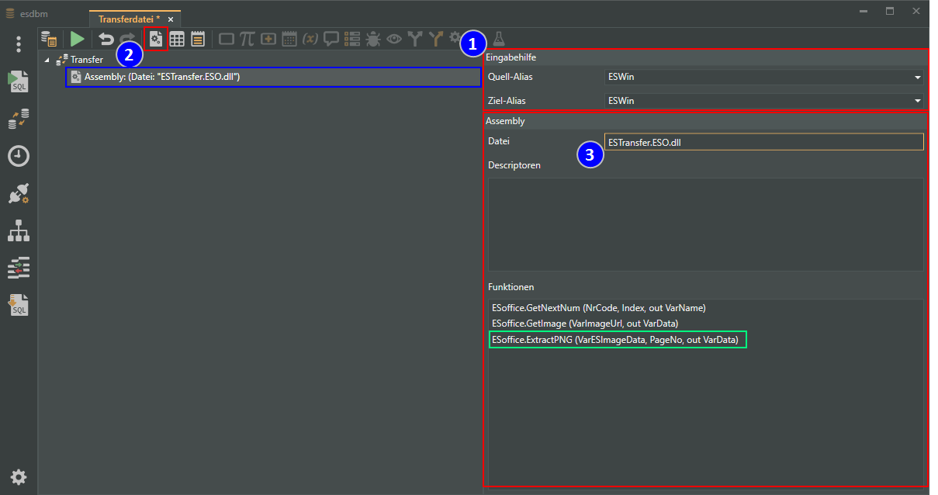Image resolution: width=938 pixels, height=495 pixels.
Task: Click the table grid icon in toolbar
Action: coord(177,39)
